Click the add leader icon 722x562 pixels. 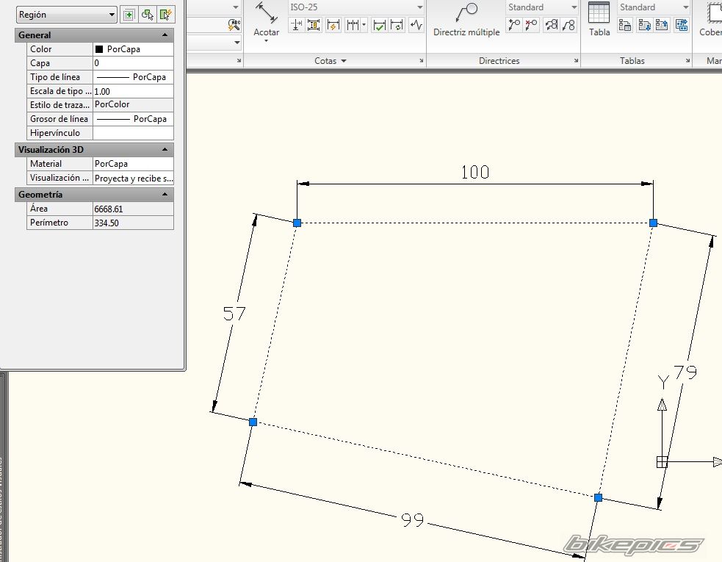pos(513,25)
